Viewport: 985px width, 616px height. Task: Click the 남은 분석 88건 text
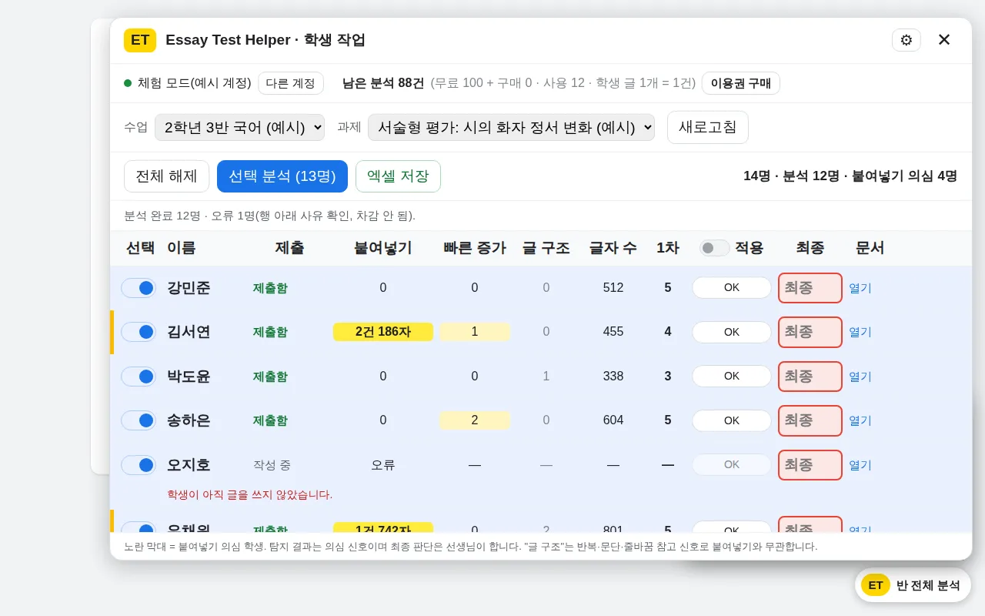(x=383, y=83)
